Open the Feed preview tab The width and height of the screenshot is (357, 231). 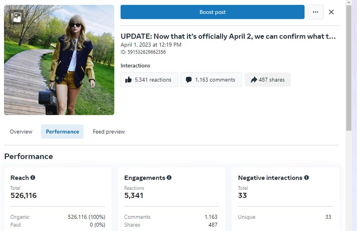[x=109, y=132]
